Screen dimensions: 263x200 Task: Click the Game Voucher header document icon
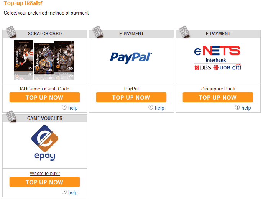(12, 116)
